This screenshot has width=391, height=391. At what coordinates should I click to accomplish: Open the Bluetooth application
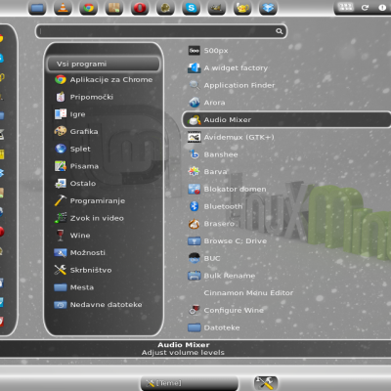[215, 206]
